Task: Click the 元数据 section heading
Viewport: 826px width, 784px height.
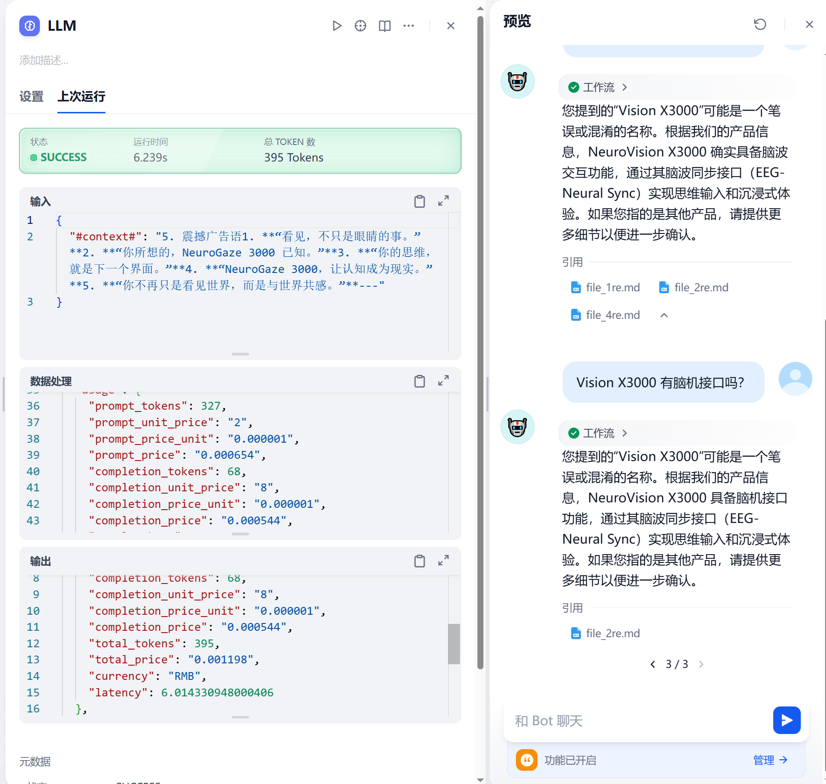Action: 35,762
